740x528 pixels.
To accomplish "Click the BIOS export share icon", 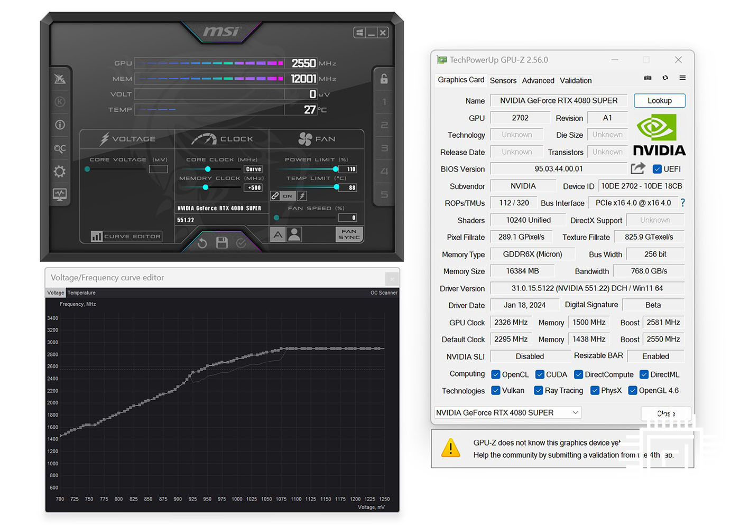I will [638, 168].
